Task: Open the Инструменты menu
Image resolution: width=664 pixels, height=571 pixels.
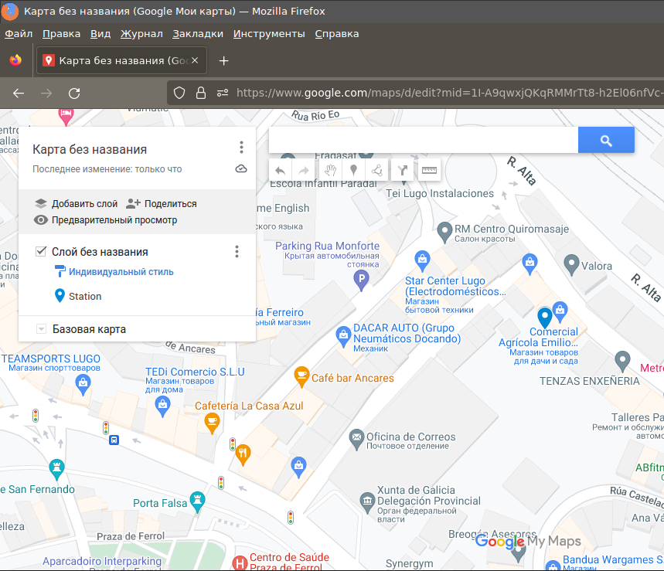Action: [269, 34]
